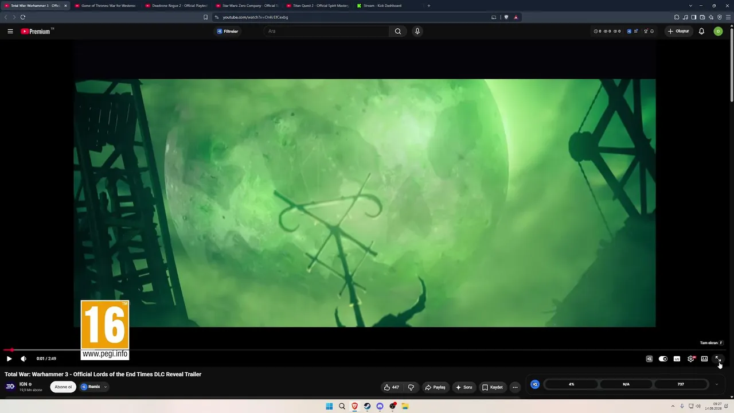The image size is (734, 413).
Task: Open Windows Start menu
Action: click(329, 406)
